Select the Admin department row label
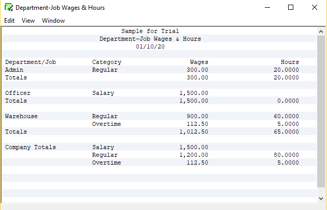327x210 pixels. coord(14,70)
